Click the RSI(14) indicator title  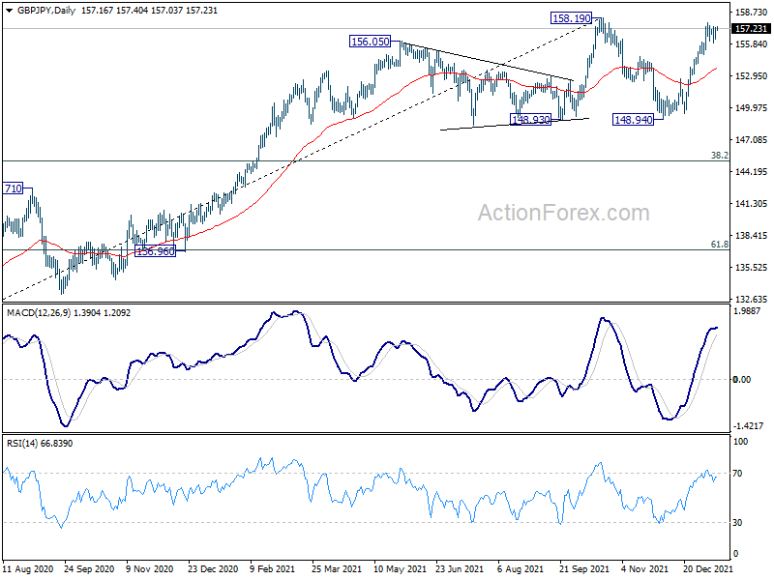[x=22, y=444]
